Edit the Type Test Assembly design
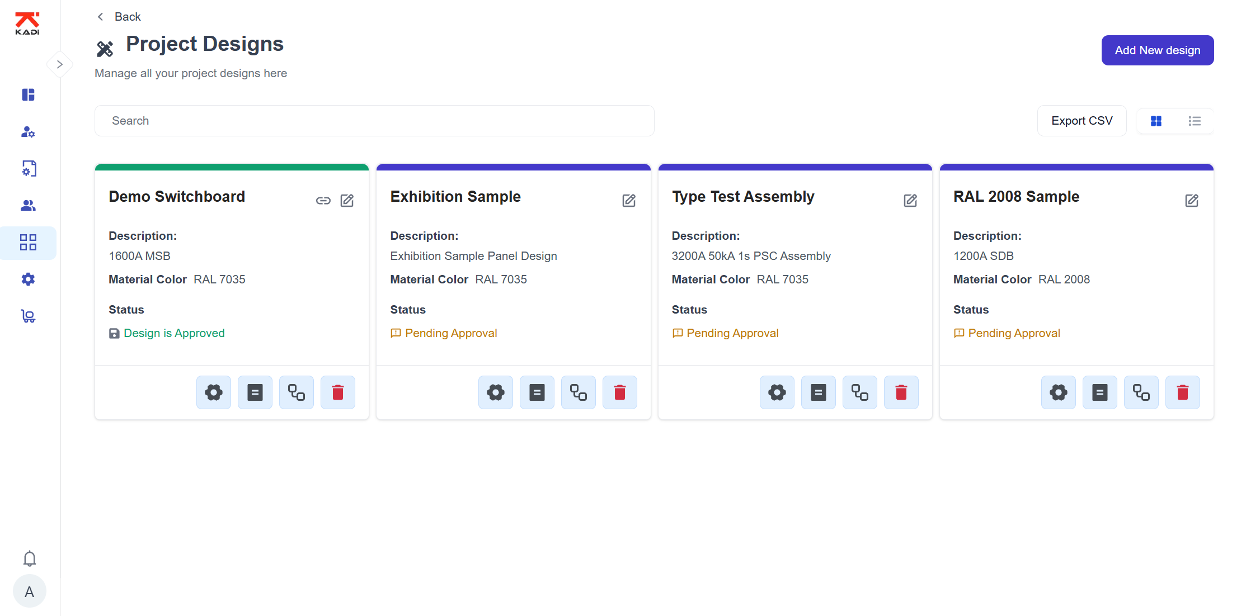The image size is (1246, 616). click(910, 201)
